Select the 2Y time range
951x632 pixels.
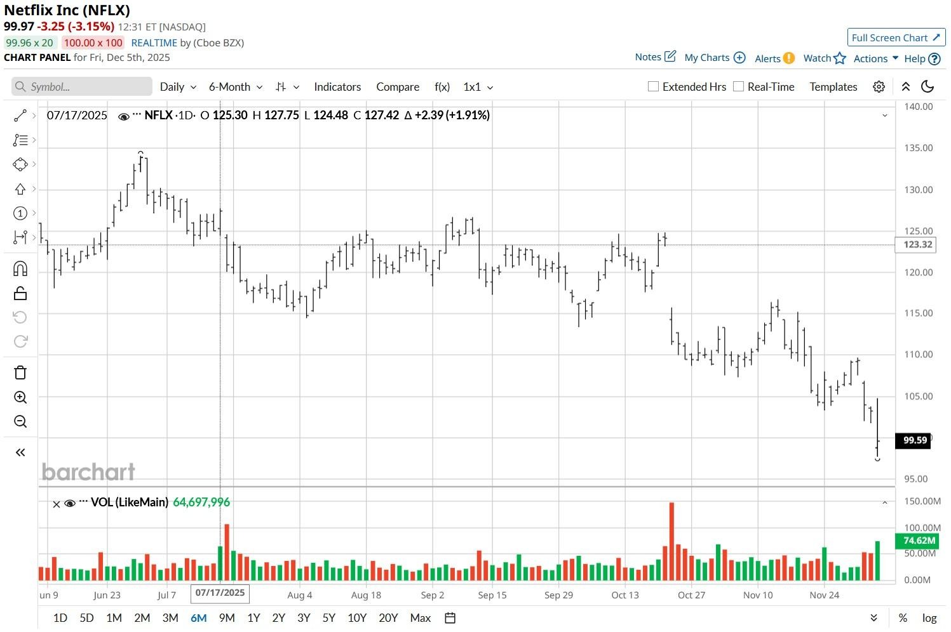click(x=278, y=618)
